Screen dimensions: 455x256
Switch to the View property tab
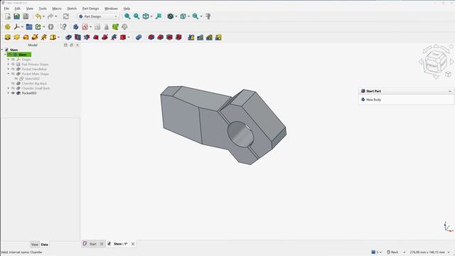point(35,245)
